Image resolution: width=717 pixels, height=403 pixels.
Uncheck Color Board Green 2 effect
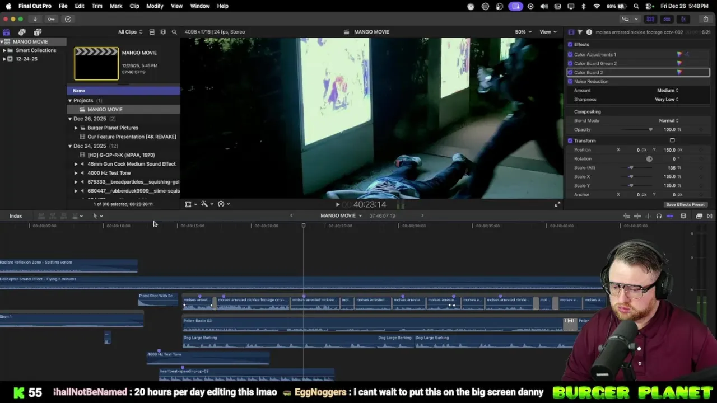click(x=570, y=63)
